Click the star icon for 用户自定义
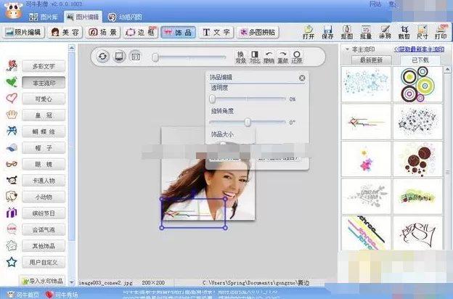Screen dimensions: 453x299 click(x=12, y=262)
